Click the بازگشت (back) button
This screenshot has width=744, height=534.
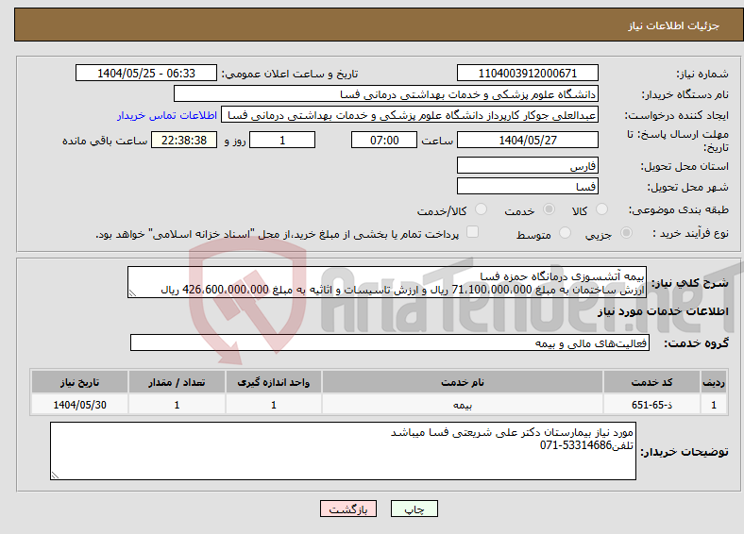[x=348, y=509]
